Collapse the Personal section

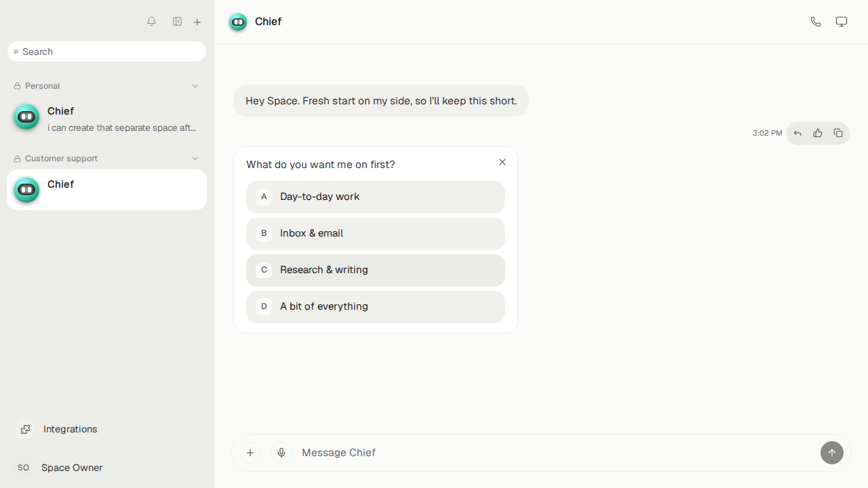click(x=195, y=86)
